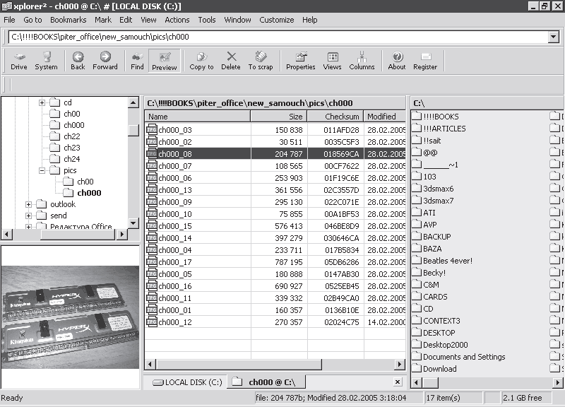Click the Checksum column header
This screenshot has width=565, height=407.
click(334, 117)
